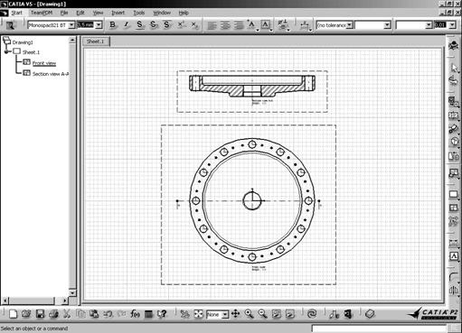Image resolution: width=462 pixels, height=333 pixels.
Task: Click the Formula f(x) icon
Action: [136, 314]
